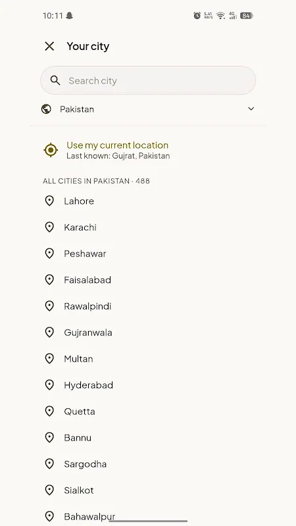Choose Sialkot from the cities
This screenshot has width=296, height=526.
[x=148, y=490]
